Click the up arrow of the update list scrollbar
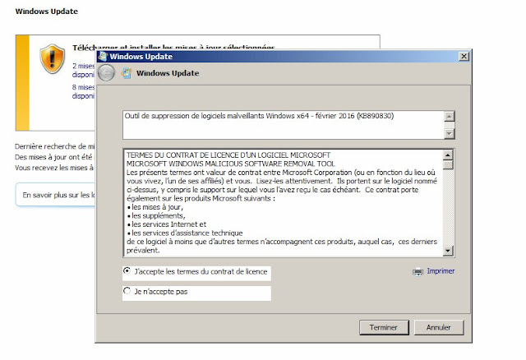The height and width of the screenshot is (360, 526). pyautogui.click(x=450, y=117)
